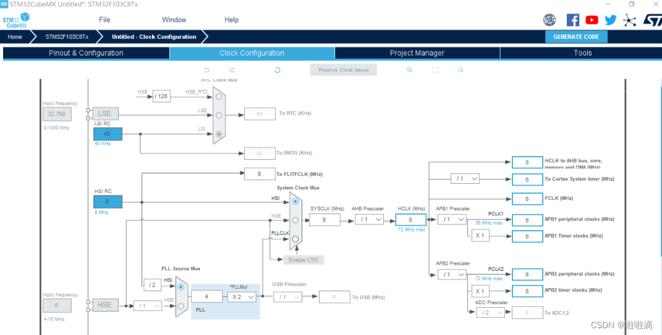Click the HSI RC 8 block
Image resolution: width=662 pixels, height=335 pixels.
click(108, 201)
